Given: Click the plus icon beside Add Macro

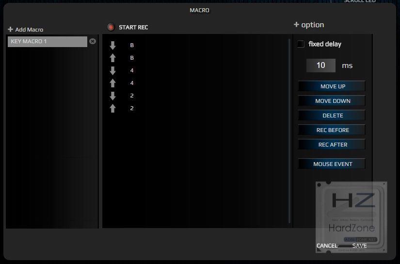Looking at the screenshot, I should pyautogui.click(x=11, y=30).
